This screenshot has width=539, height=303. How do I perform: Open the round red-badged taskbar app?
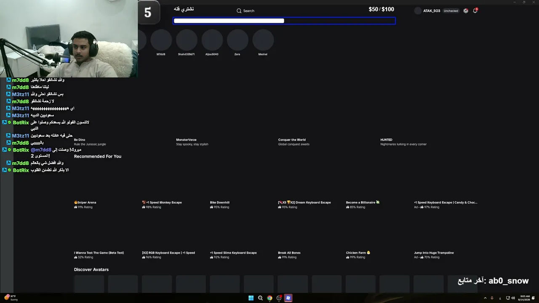(279, 298)
